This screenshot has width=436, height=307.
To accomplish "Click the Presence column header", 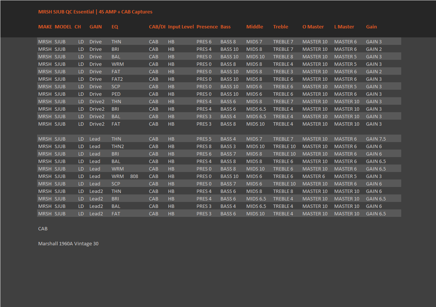I will tap(207, 27).
